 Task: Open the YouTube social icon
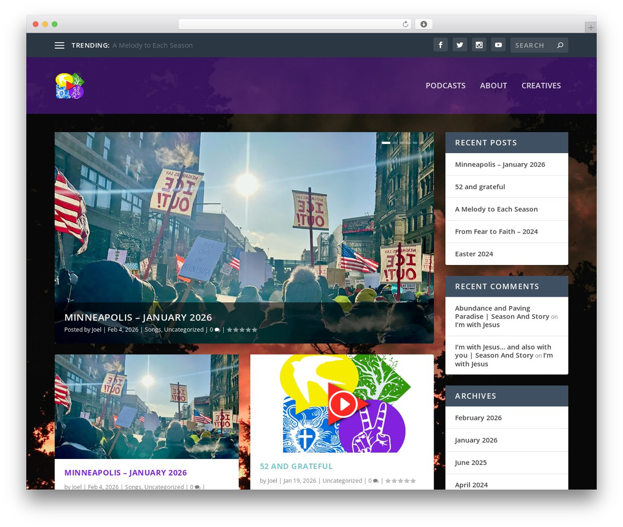pyautogui.click(x=498, y=45)
